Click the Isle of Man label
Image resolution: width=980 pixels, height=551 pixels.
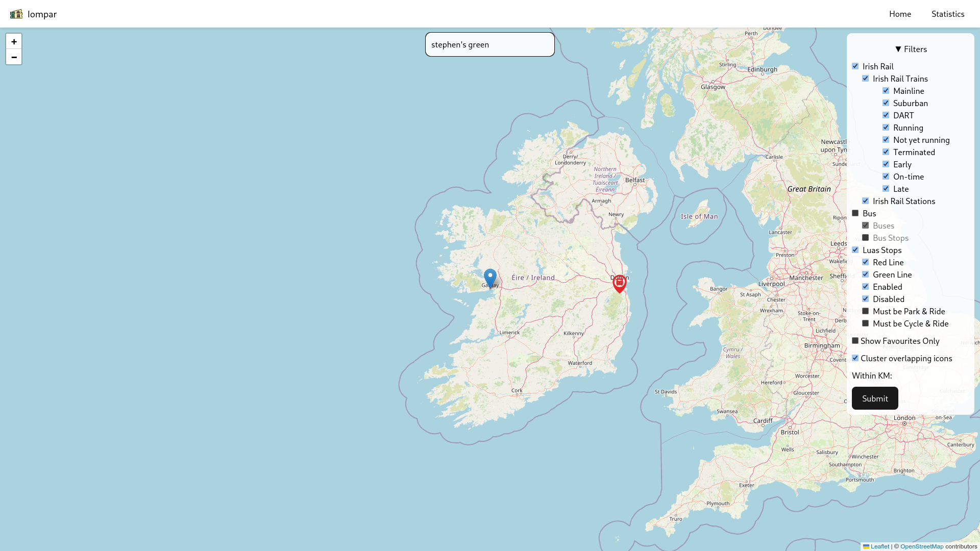click(x=699, y=216)
